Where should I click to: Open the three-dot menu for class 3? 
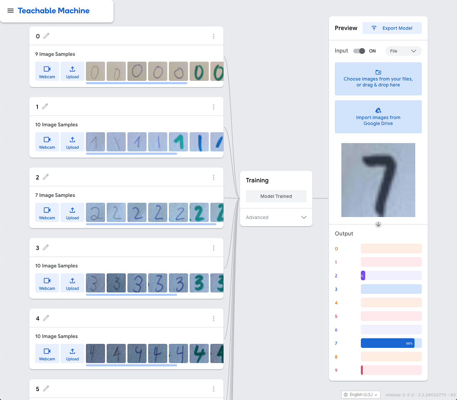(x=214, y=248)
